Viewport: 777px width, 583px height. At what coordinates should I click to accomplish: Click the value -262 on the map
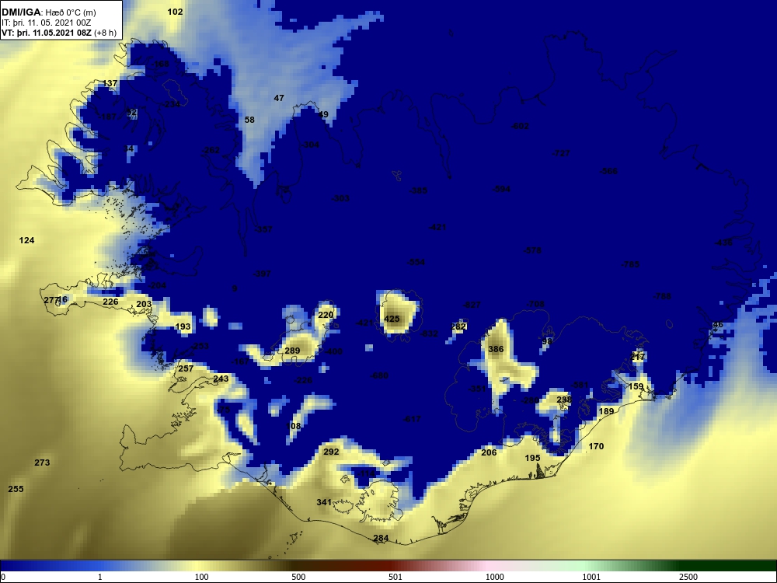211,150
